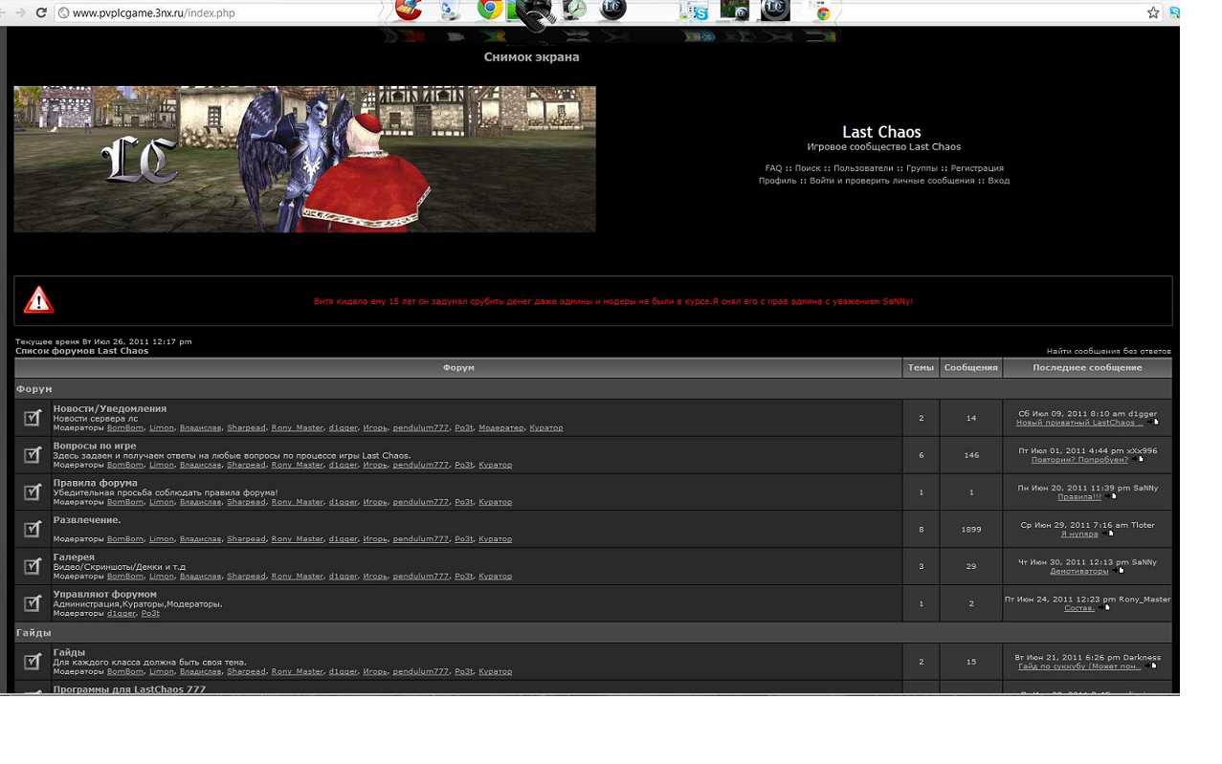Click the forum status icon beside Правила форума
This screenshot has height=764, width=1222.
click(33, 492)
